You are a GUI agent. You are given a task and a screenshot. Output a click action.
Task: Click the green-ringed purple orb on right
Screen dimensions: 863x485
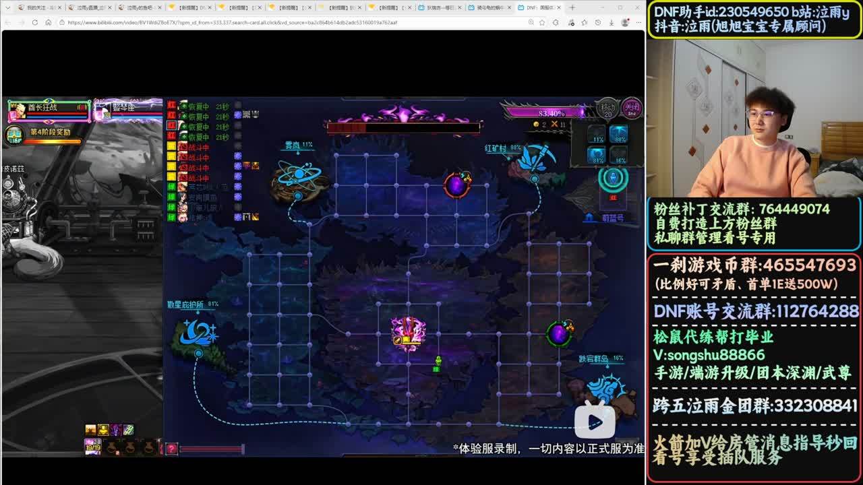point(559,333)
